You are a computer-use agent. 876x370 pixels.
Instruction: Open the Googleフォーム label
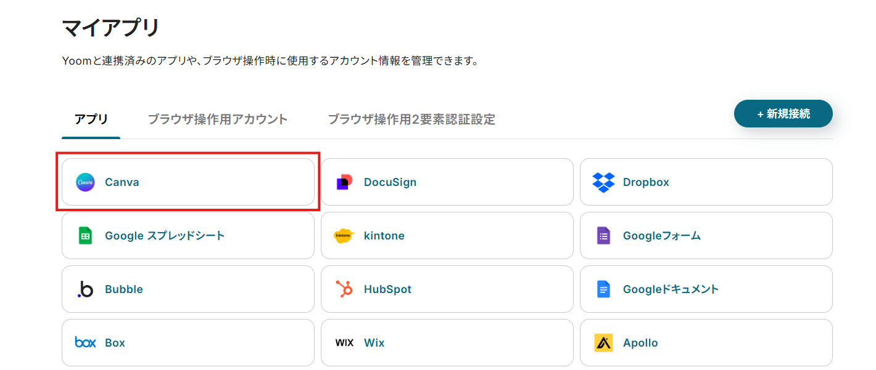pyautogui.click(x=662, y=236)
